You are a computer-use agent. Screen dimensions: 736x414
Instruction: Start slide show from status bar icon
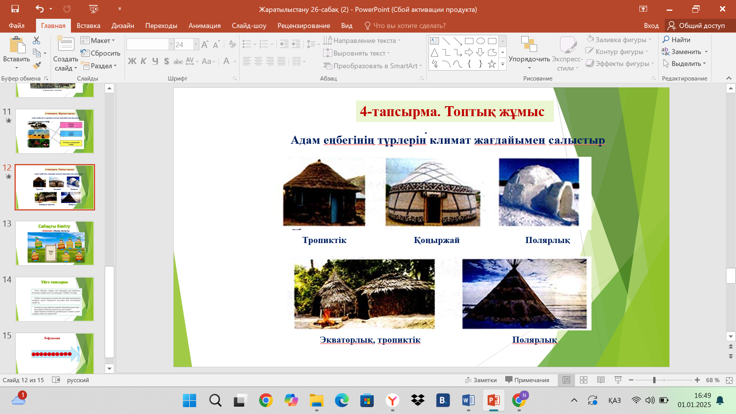click(618, 380)
